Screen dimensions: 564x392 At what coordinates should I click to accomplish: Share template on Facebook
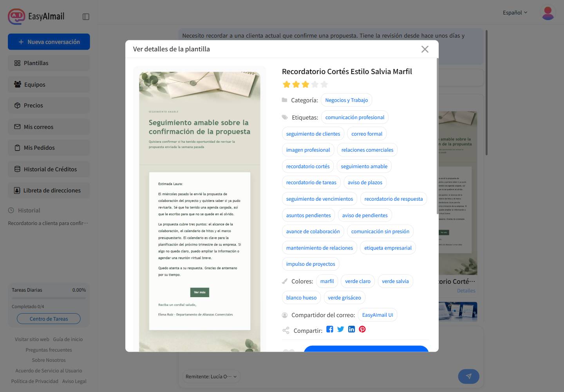330,329
